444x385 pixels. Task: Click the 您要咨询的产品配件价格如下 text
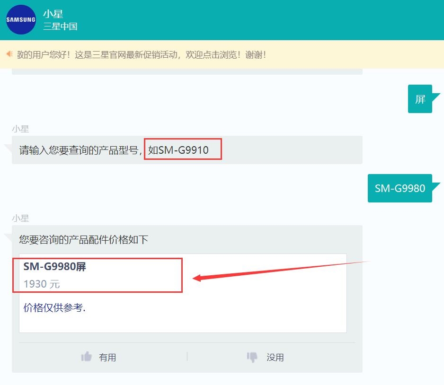click(x=83, y=240)
